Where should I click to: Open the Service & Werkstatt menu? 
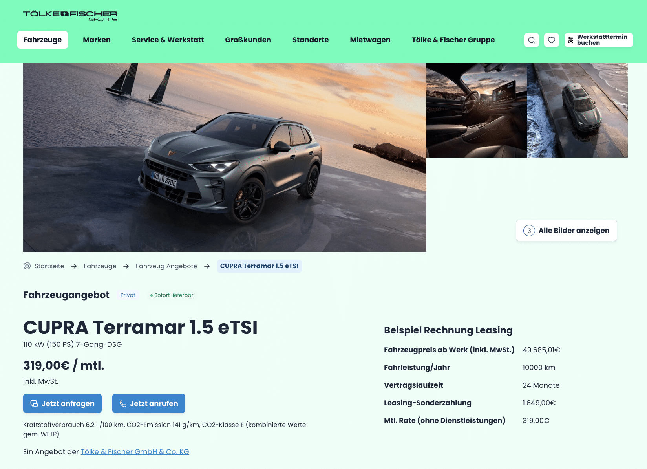(x=168, y=40)
